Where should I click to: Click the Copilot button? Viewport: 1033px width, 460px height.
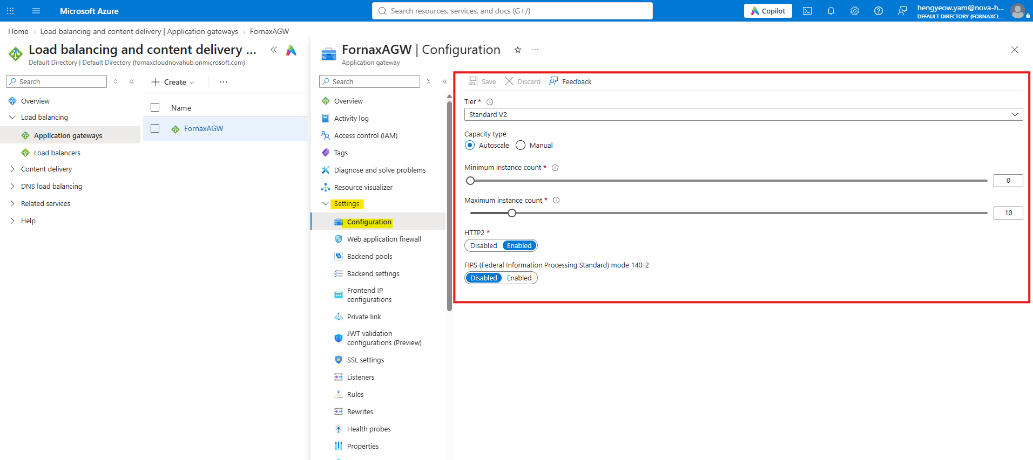pos(768,11)
